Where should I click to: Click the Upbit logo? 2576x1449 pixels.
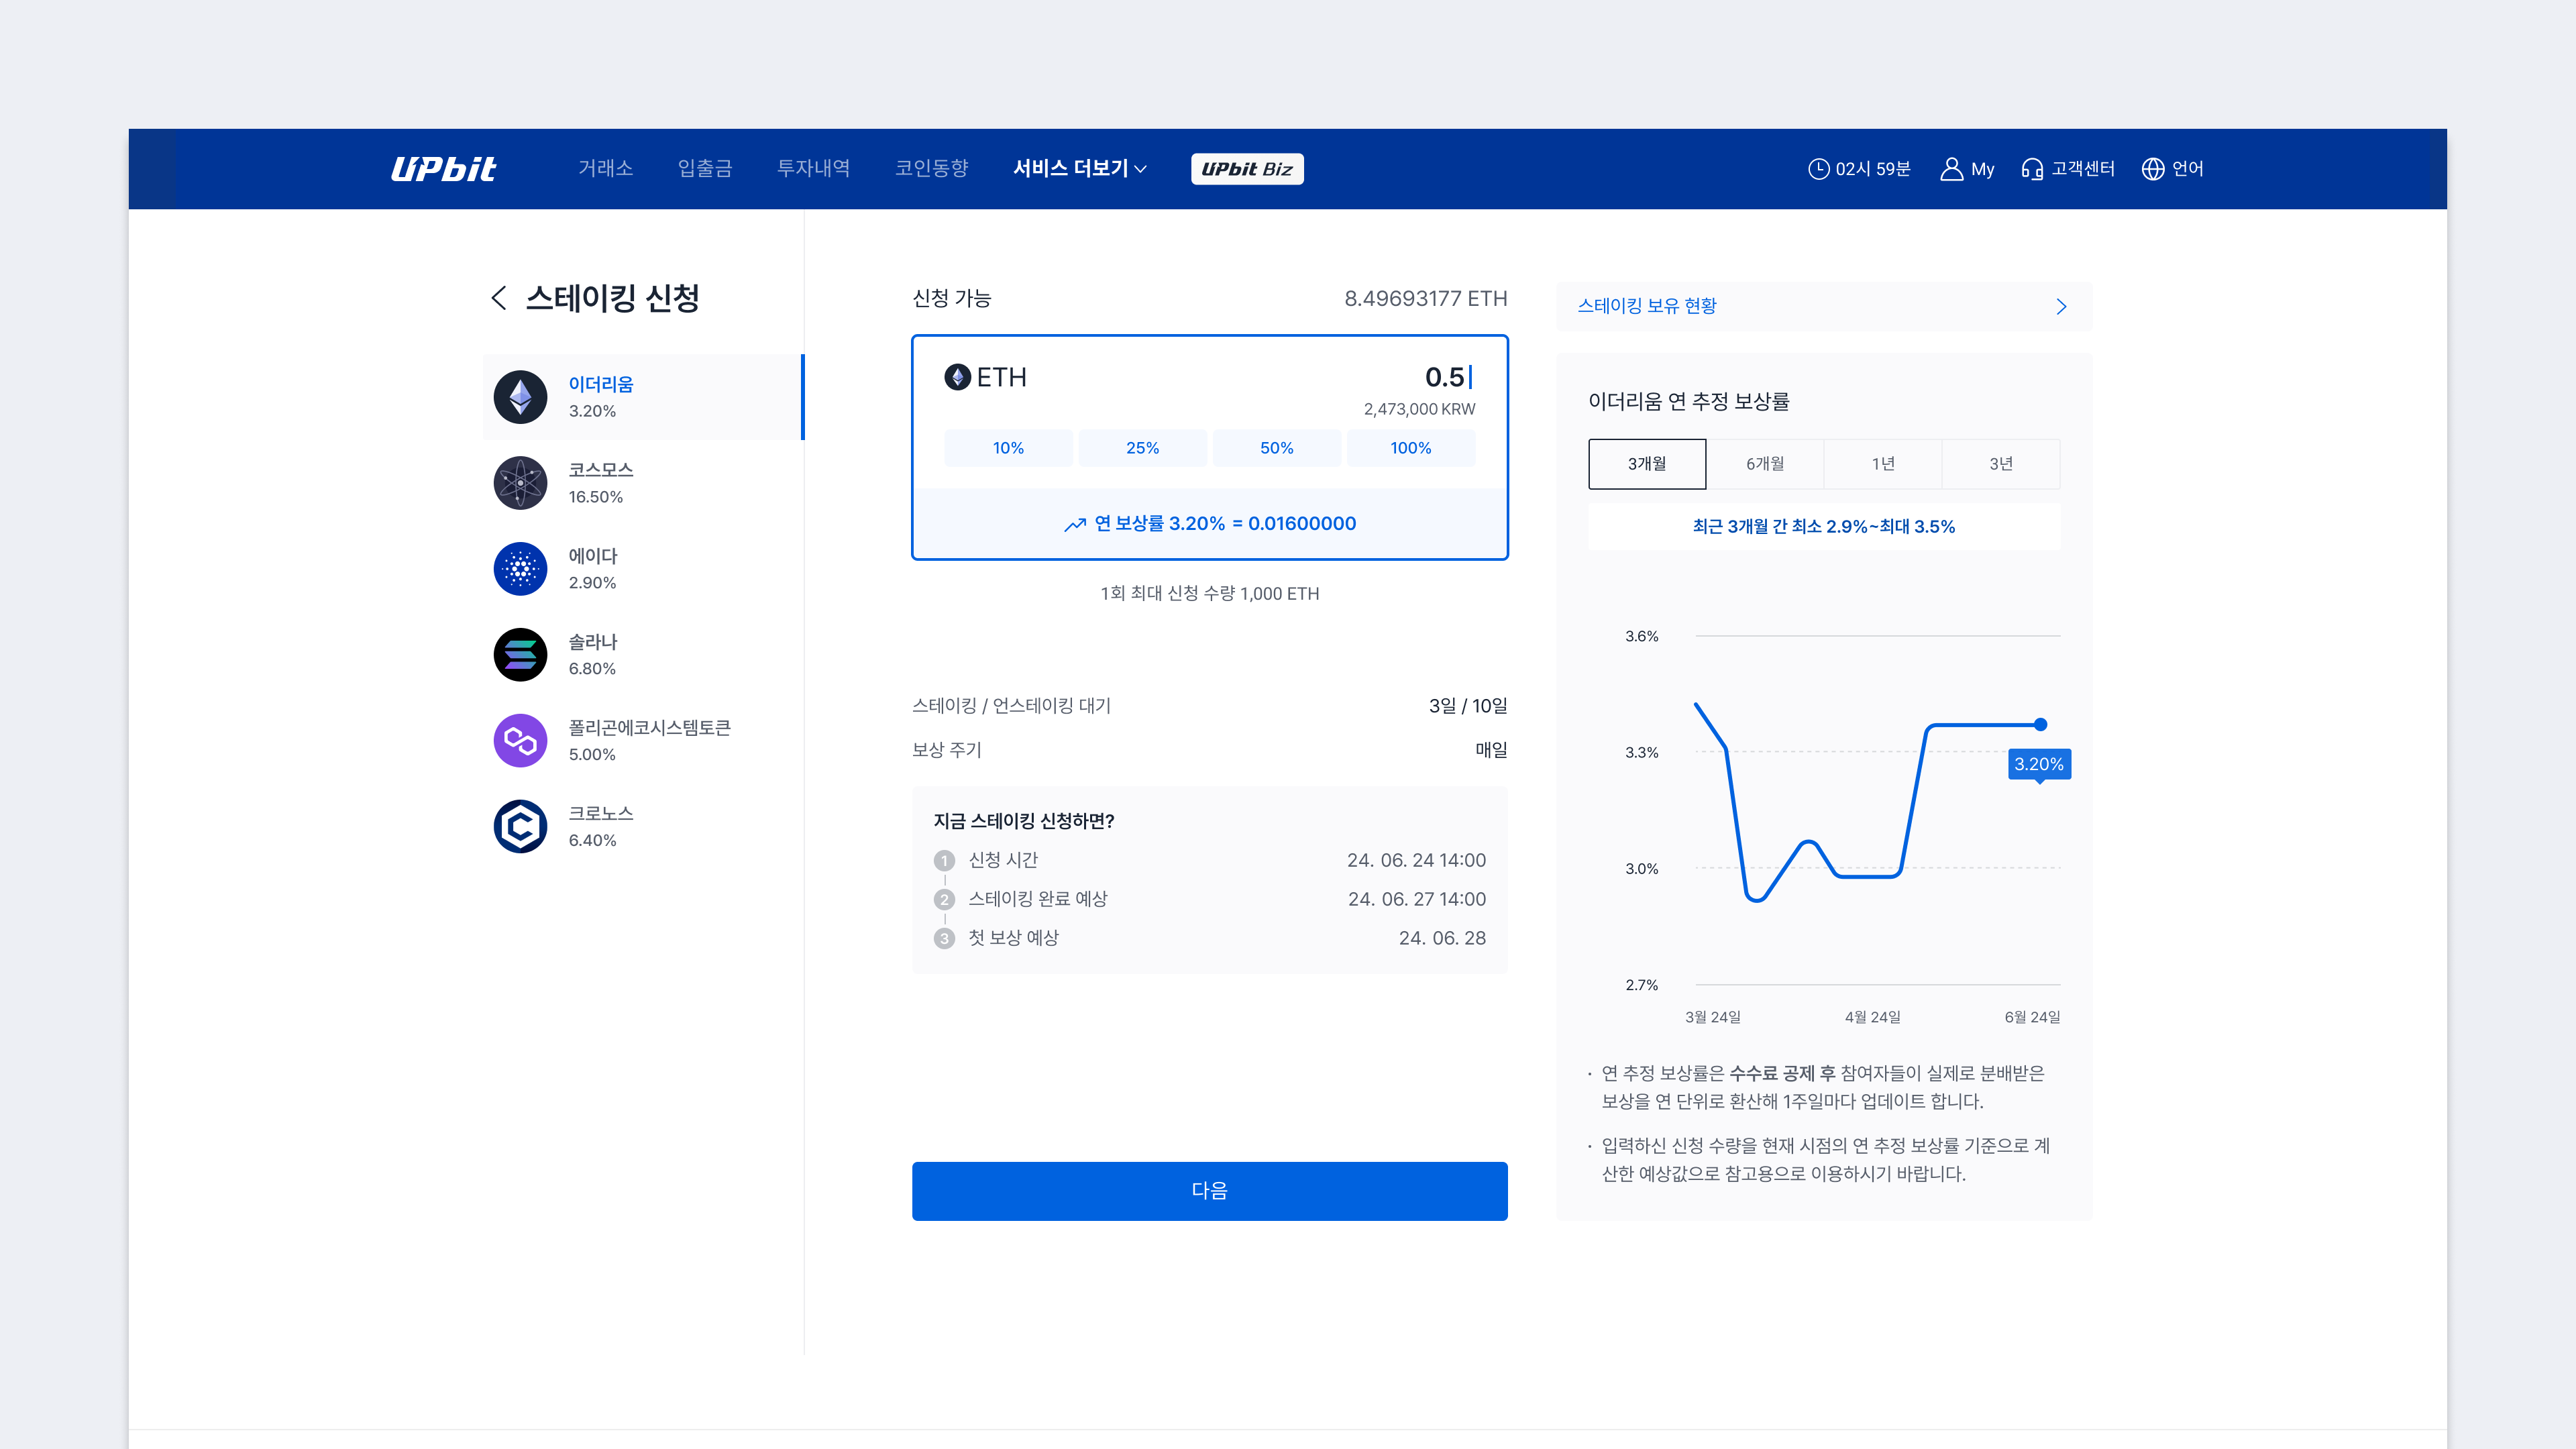pos(443,168)
